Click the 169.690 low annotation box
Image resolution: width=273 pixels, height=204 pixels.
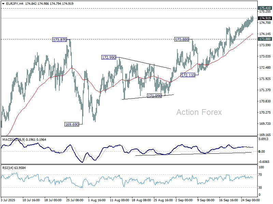(71, 124)
